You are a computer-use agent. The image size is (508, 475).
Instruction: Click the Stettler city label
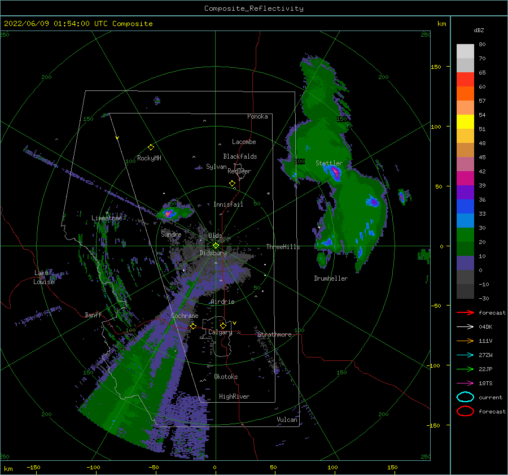(329, 163)
